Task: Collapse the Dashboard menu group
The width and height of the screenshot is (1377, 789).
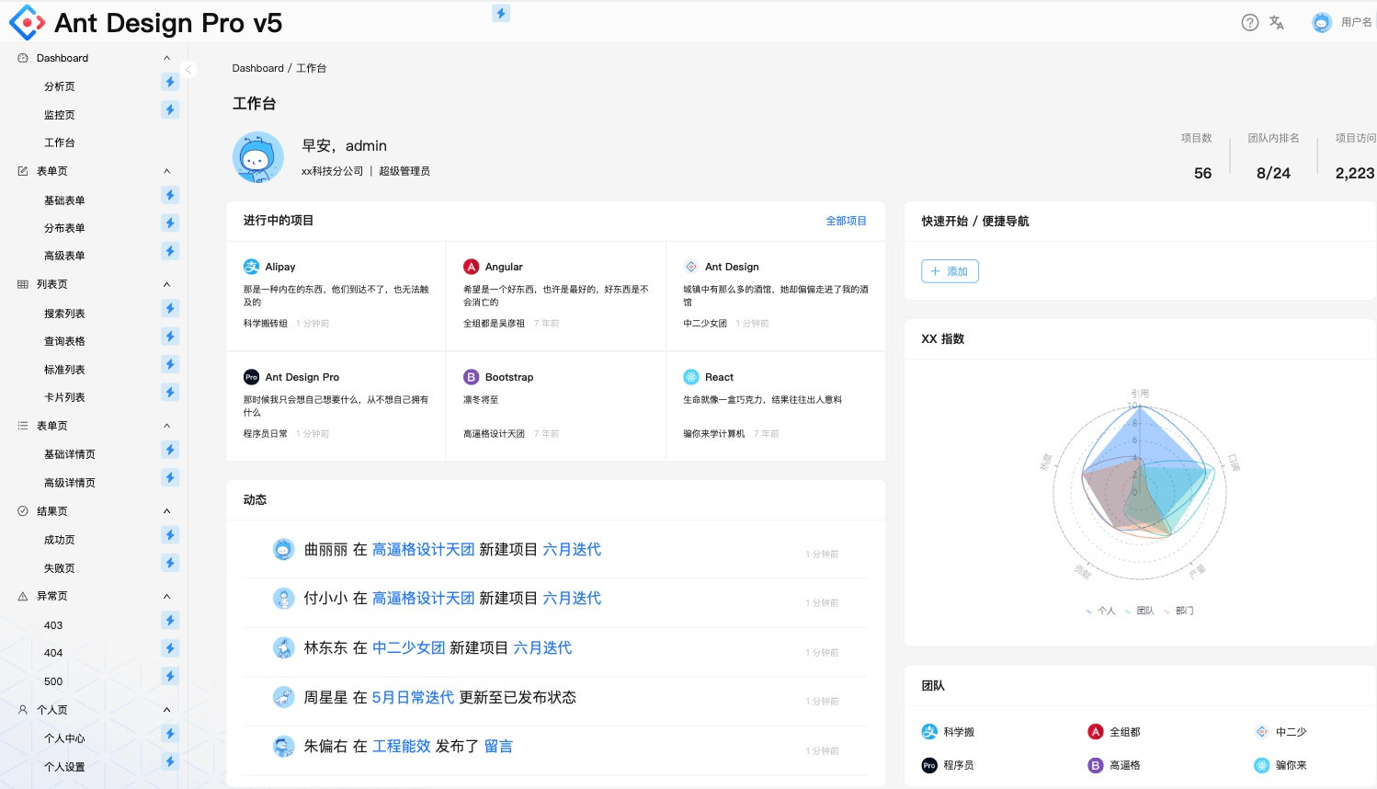Action: tap(166, 58)
